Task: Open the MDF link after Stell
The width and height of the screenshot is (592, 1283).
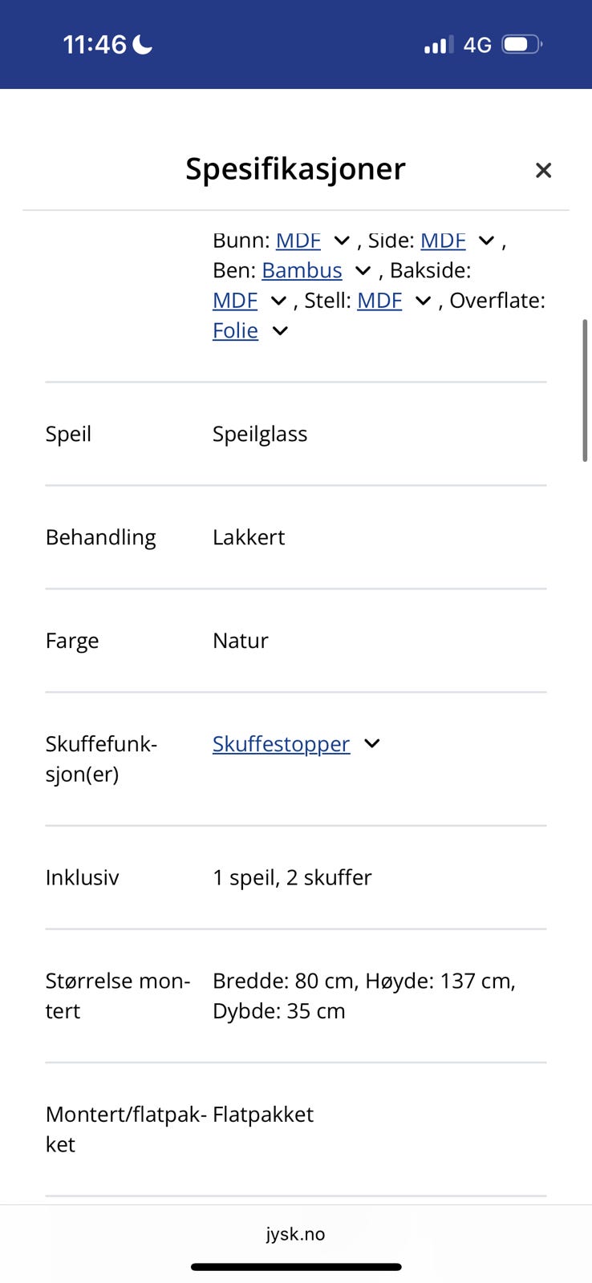Action: pos(379,301)
